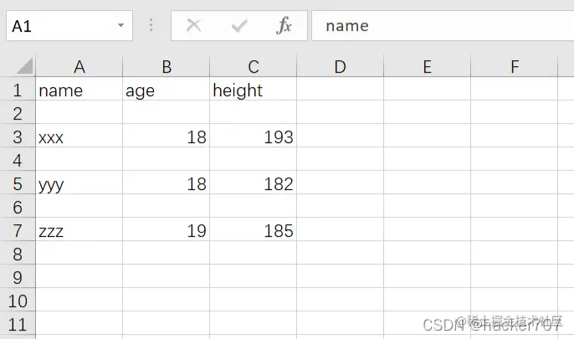574x339 pixels.
Task: Select column A header
Action: coord(79,66)
